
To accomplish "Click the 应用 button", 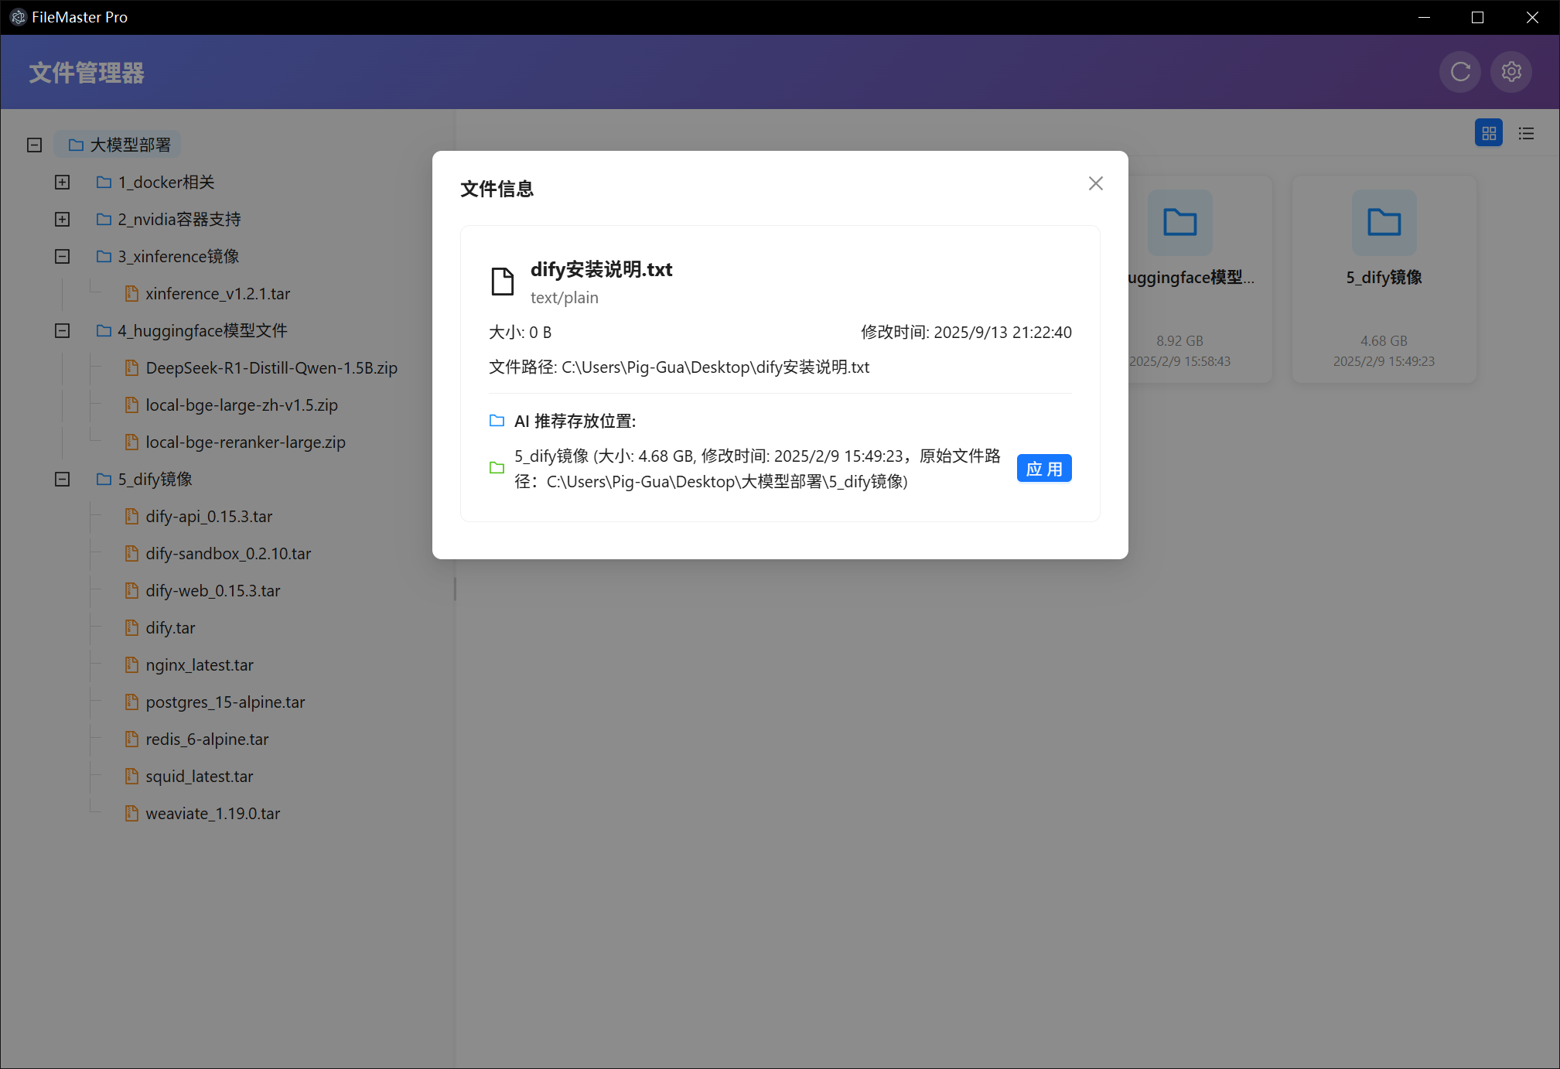I will coord(1044,468).
